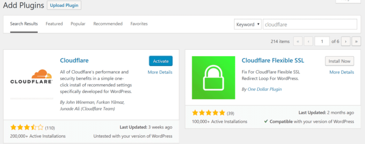Click the current page number field
Screen dimensions: 365x144
pos(322,41)
